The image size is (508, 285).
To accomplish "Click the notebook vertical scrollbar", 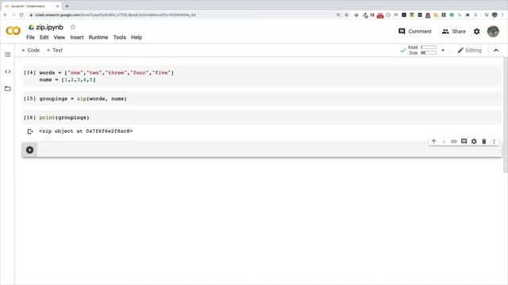I will [506, 115].
